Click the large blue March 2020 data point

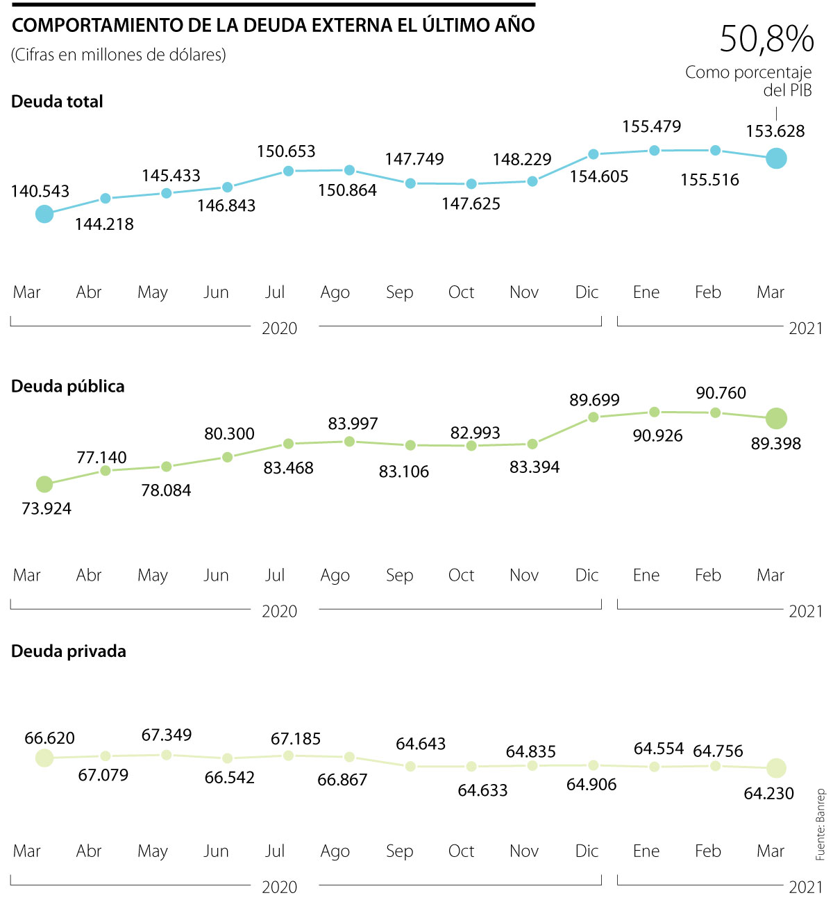(44, 214)
